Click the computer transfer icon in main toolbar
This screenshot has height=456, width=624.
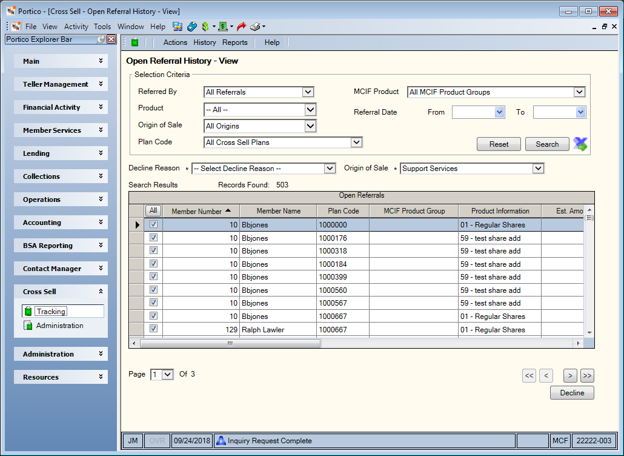[x=178, y=27]
